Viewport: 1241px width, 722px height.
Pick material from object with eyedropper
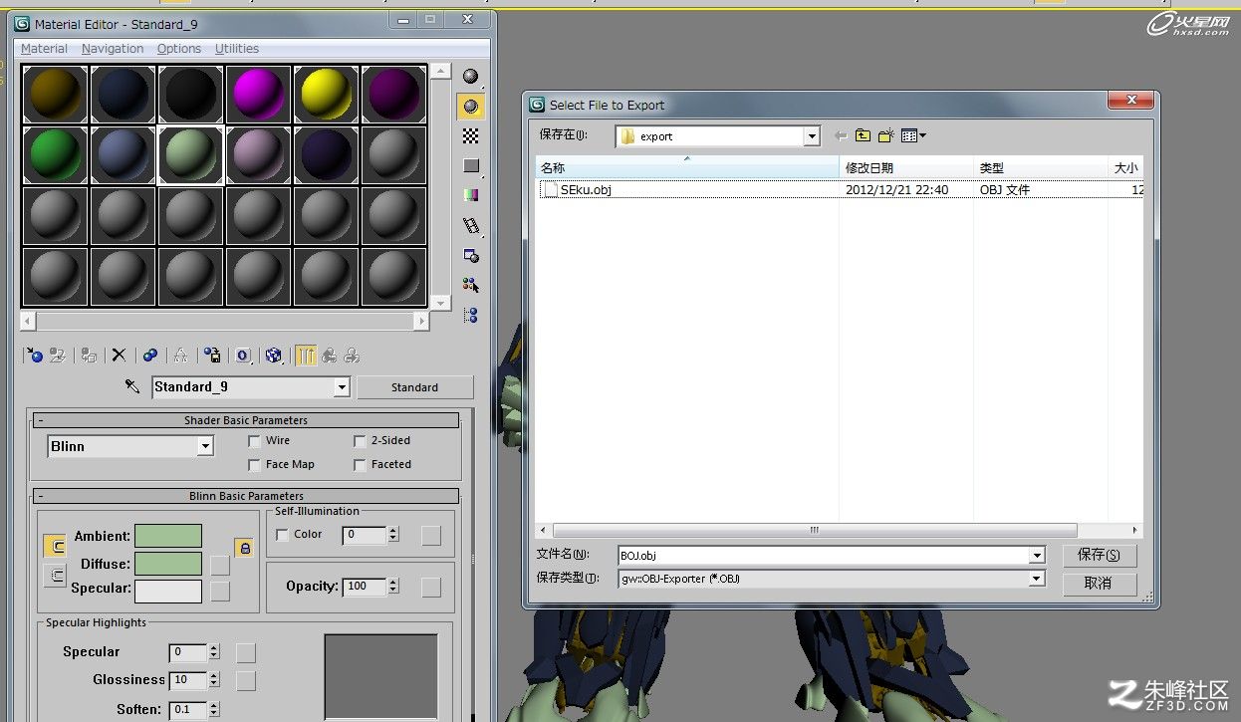131,386
